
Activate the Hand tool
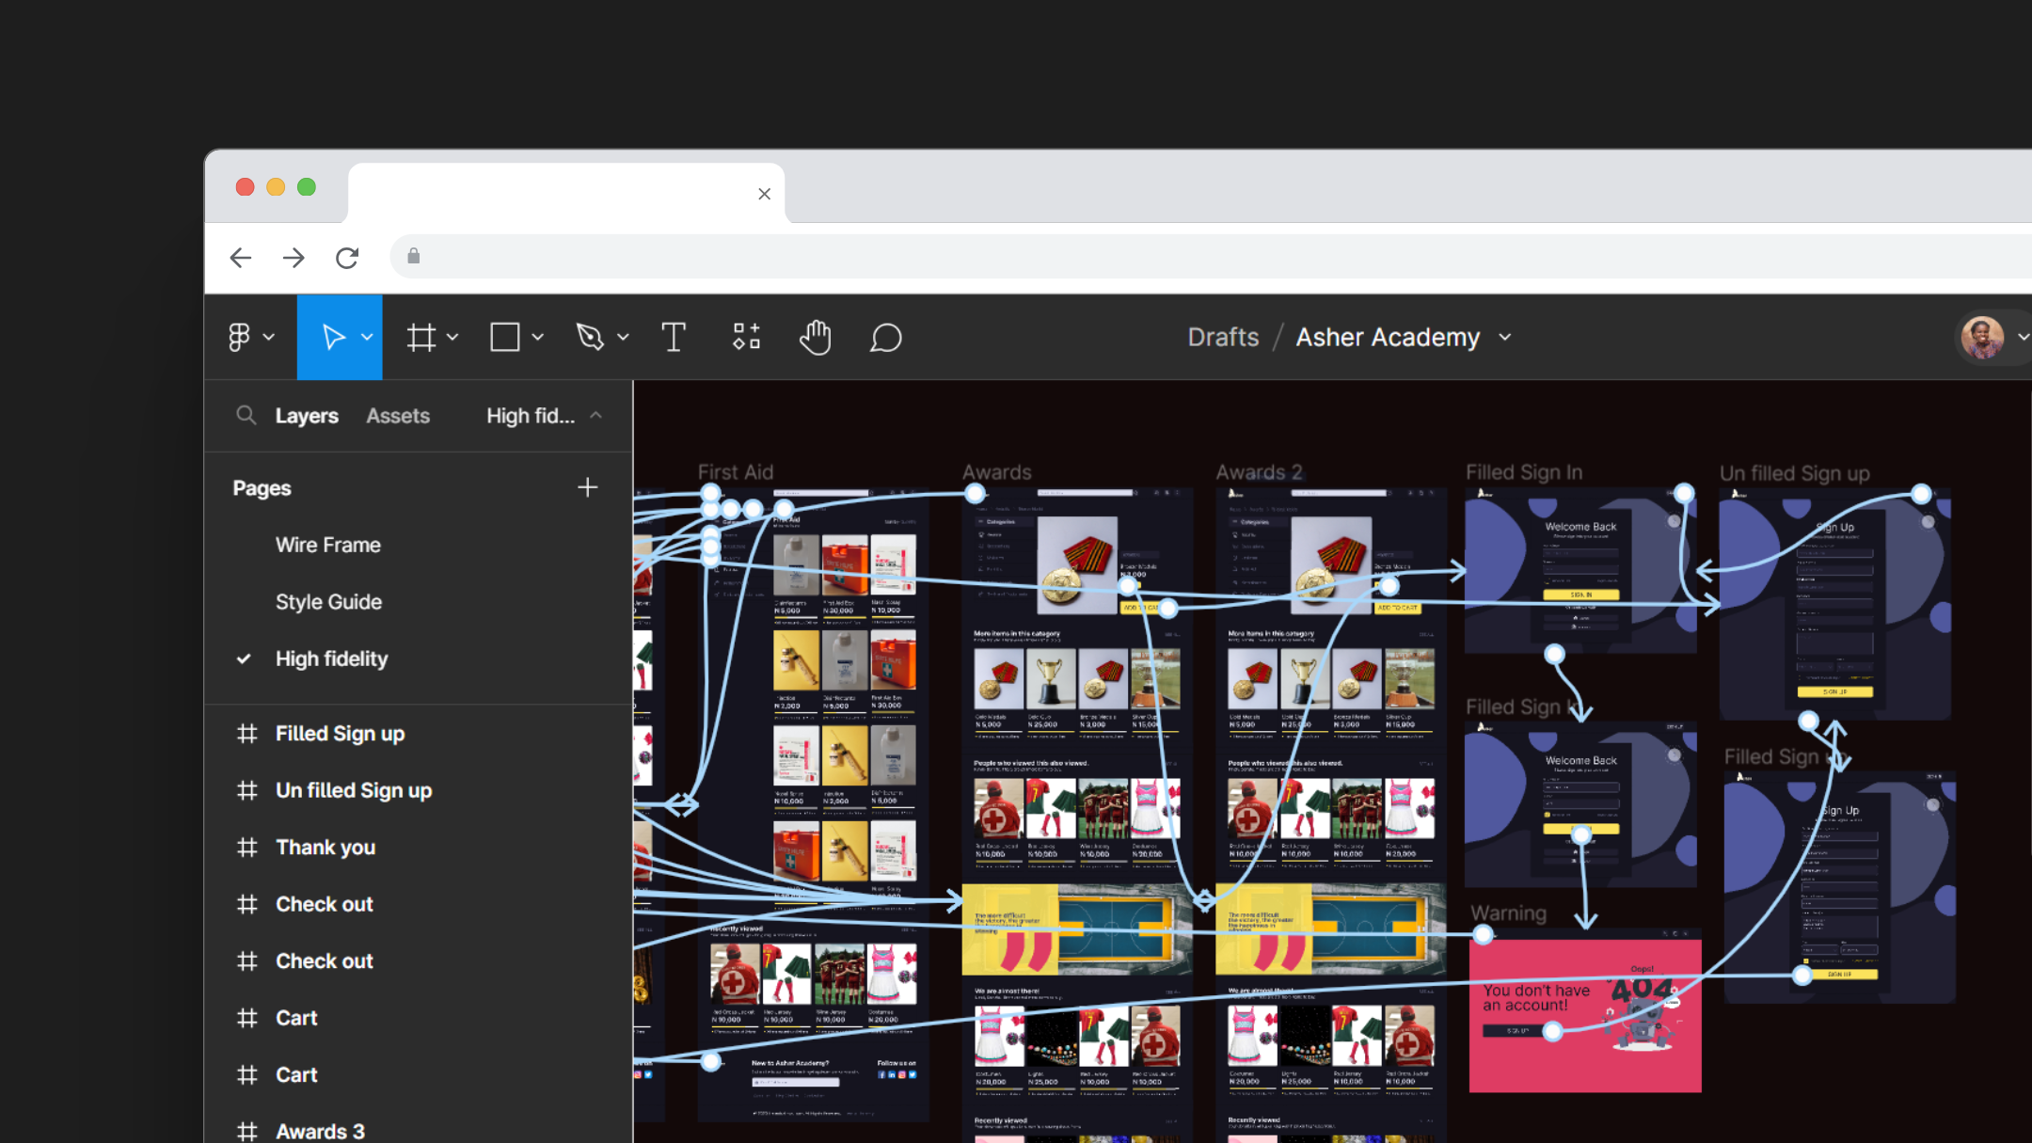point(815,337)
